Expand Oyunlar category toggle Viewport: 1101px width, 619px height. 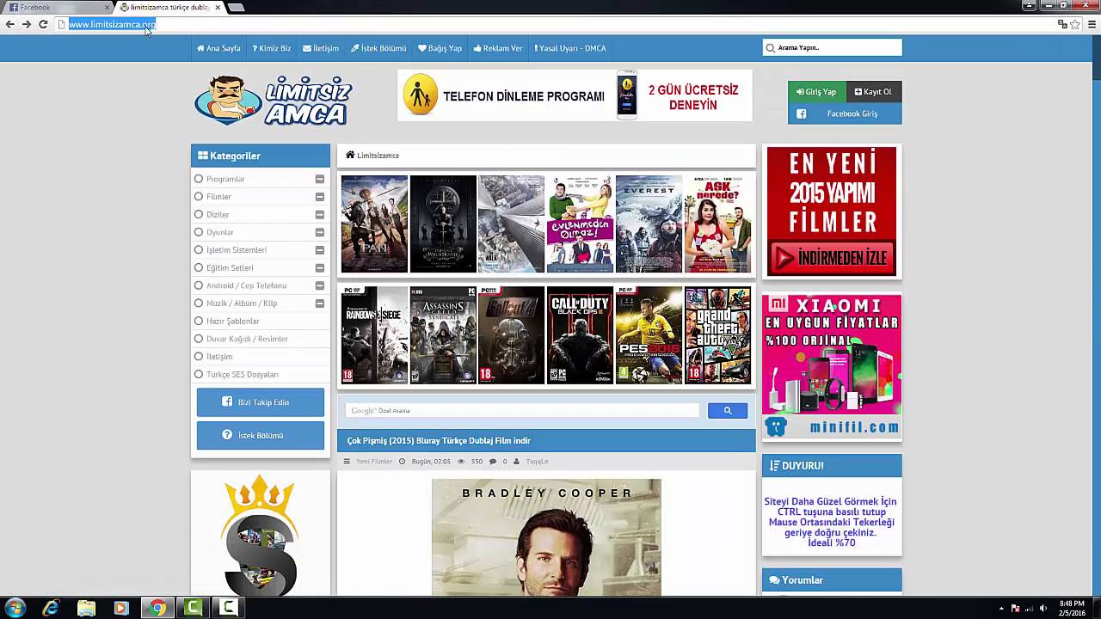[x=319, y=232]
